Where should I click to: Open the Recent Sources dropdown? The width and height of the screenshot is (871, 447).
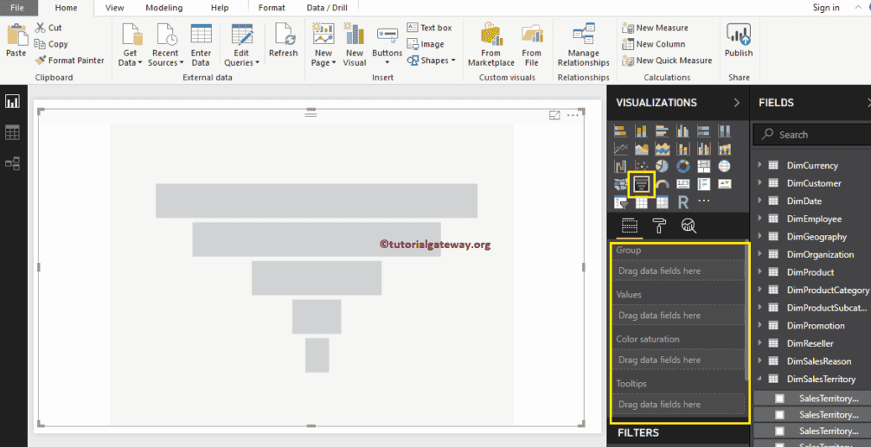[165, 45]
